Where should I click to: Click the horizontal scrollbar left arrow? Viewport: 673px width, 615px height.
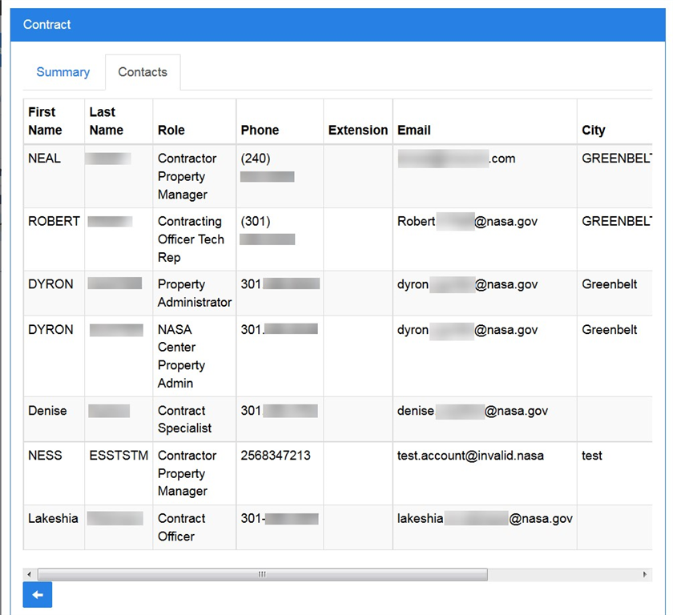(30, 575)
